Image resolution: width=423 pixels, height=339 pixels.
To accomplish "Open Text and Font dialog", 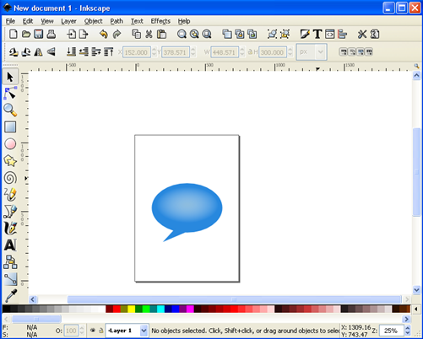I will click(317, 35).
